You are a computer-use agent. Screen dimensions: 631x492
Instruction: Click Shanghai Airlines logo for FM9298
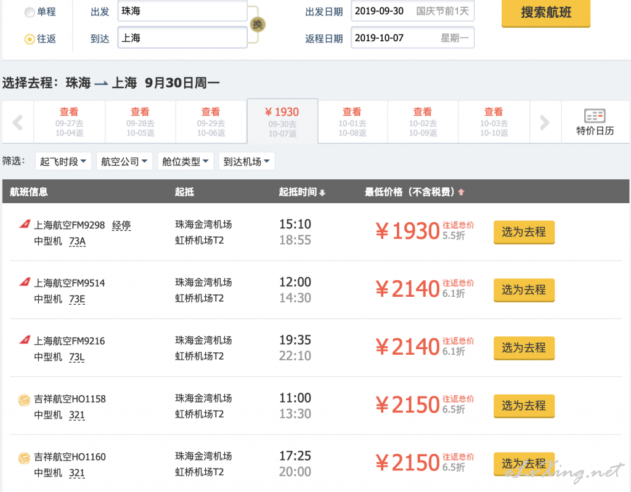[25, 224]
